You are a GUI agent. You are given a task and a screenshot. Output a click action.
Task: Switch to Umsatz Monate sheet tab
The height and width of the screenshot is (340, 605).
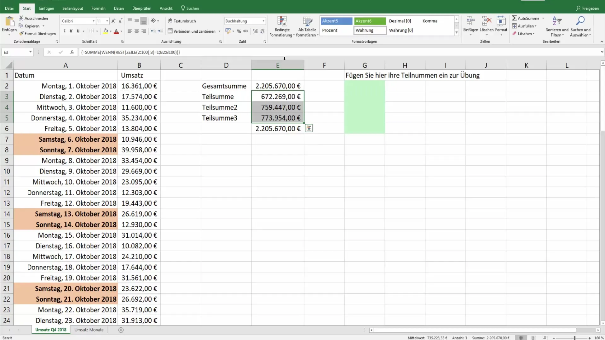pos(89,330)
